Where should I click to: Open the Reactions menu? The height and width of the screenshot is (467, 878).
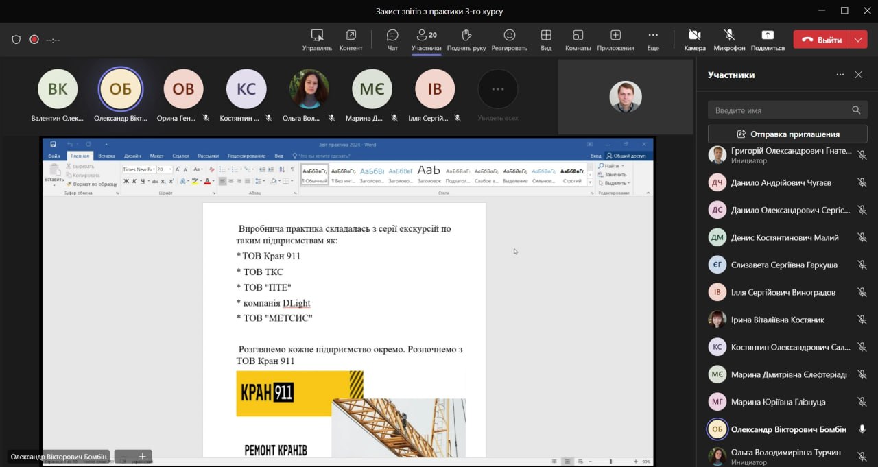[509, 39]
